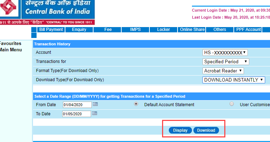270x142 pixels.
Task: Open the Locker menu
Action: (x=163, y=30)
